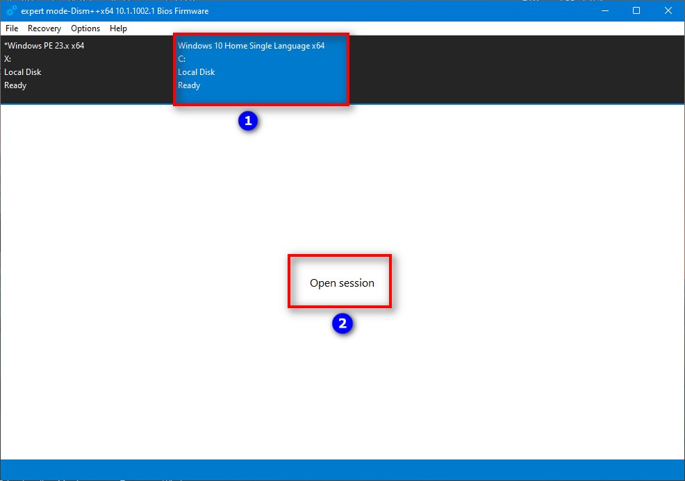Open the File menu
Image resolution: width=685 pixels, height=481 pixels.
(x=12, y=28)
